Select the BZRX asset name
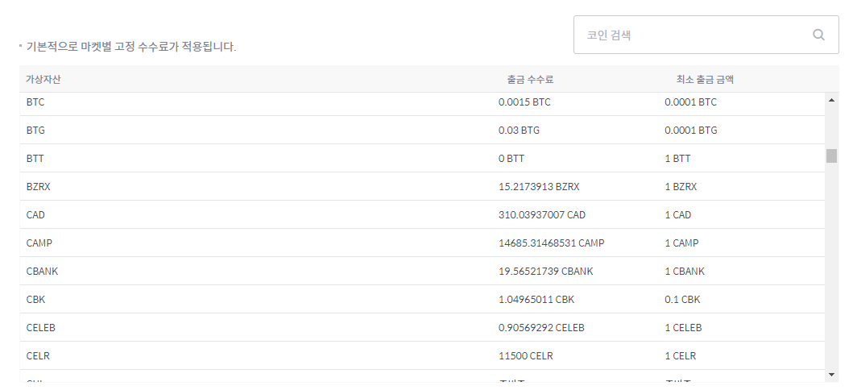Screen dimensions: 857x390 tap(39, 186)
